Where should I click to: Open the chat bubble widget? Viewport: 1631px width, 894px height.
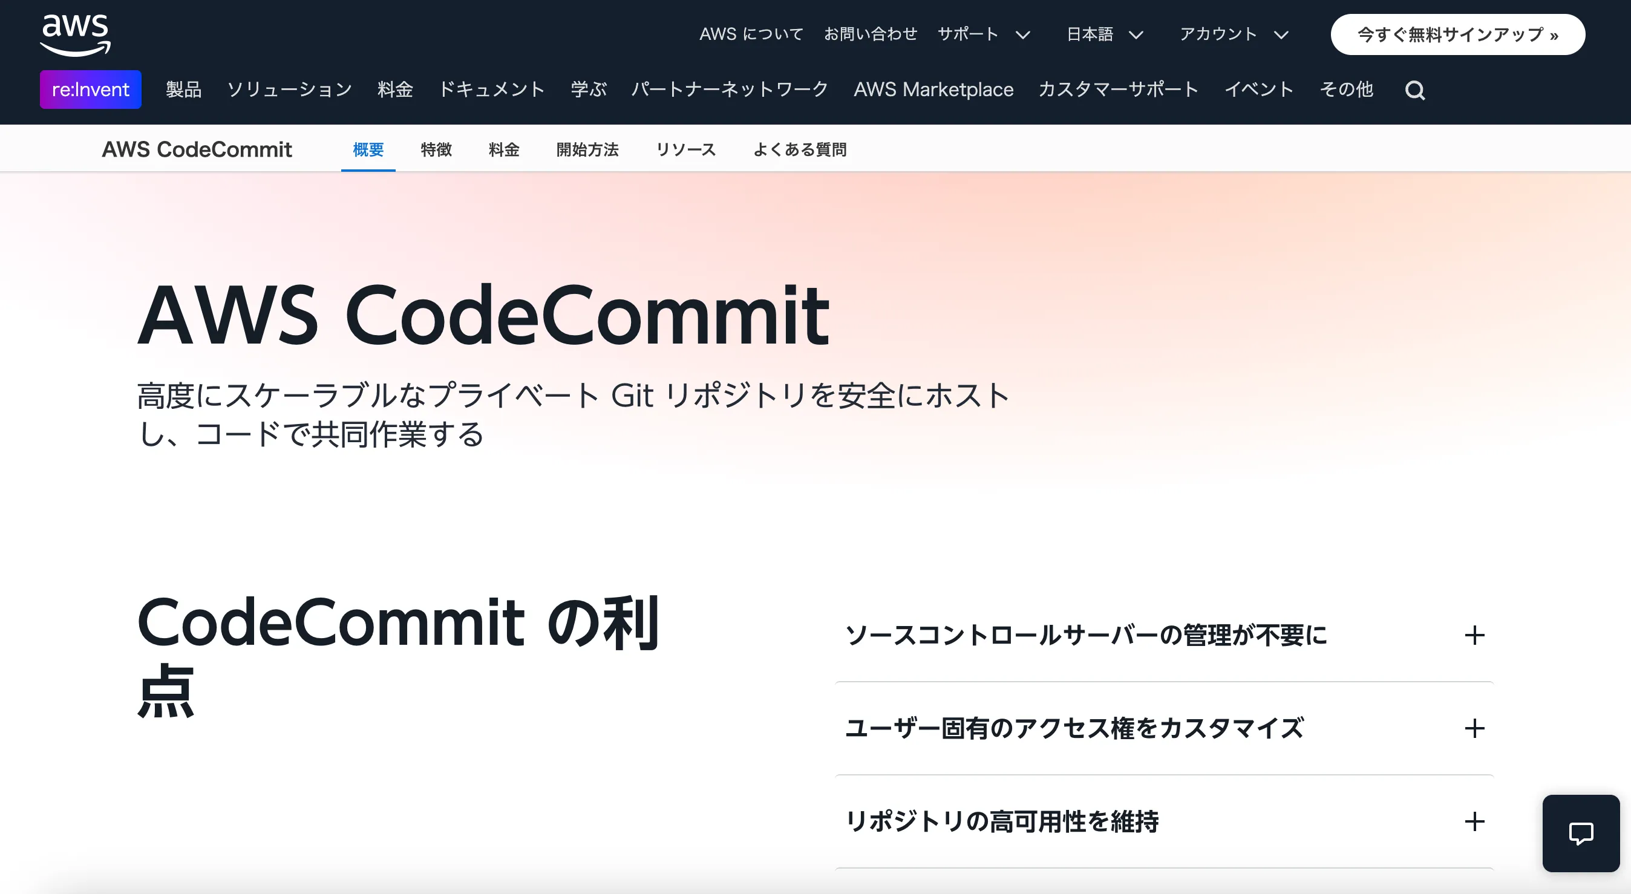(x=1580, y=832)
